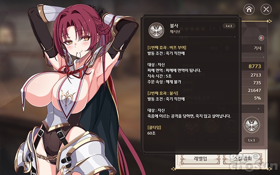The image size is (280, 175).
Task: Click the red double-arrow expand icon
Action: (261, 38)
